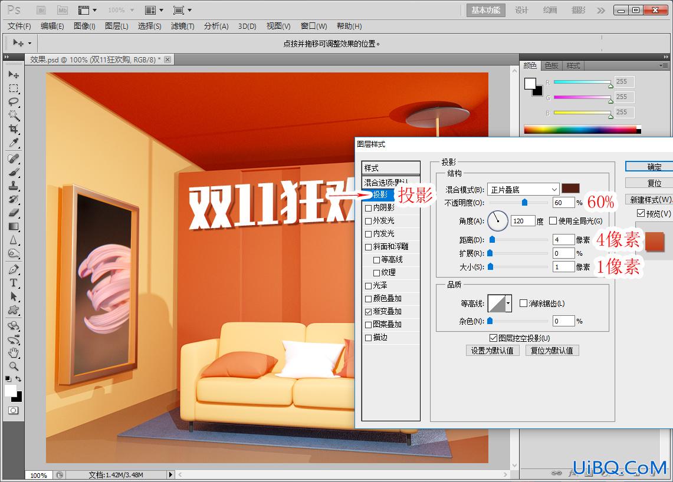This screenshot has height=482, width=673.
Task: Click 设置为默认值 button
Action: [493, 351]
